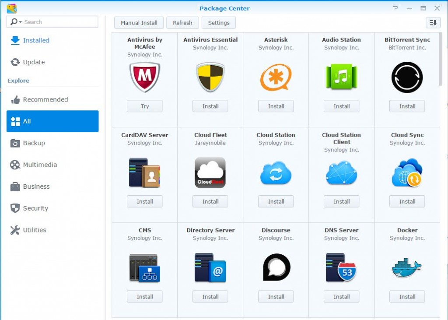Install Directory Server

(x=210, y=296)
